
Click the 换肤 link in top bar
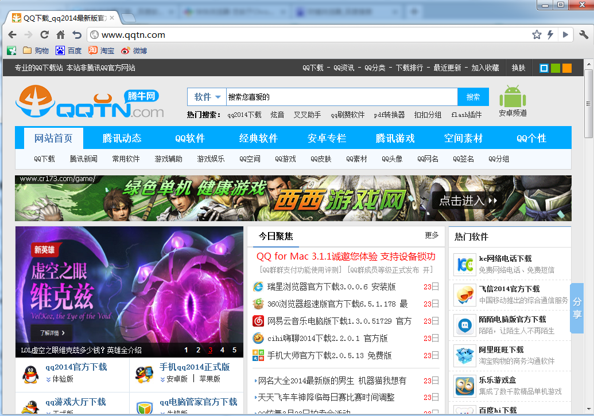[518, 68]
